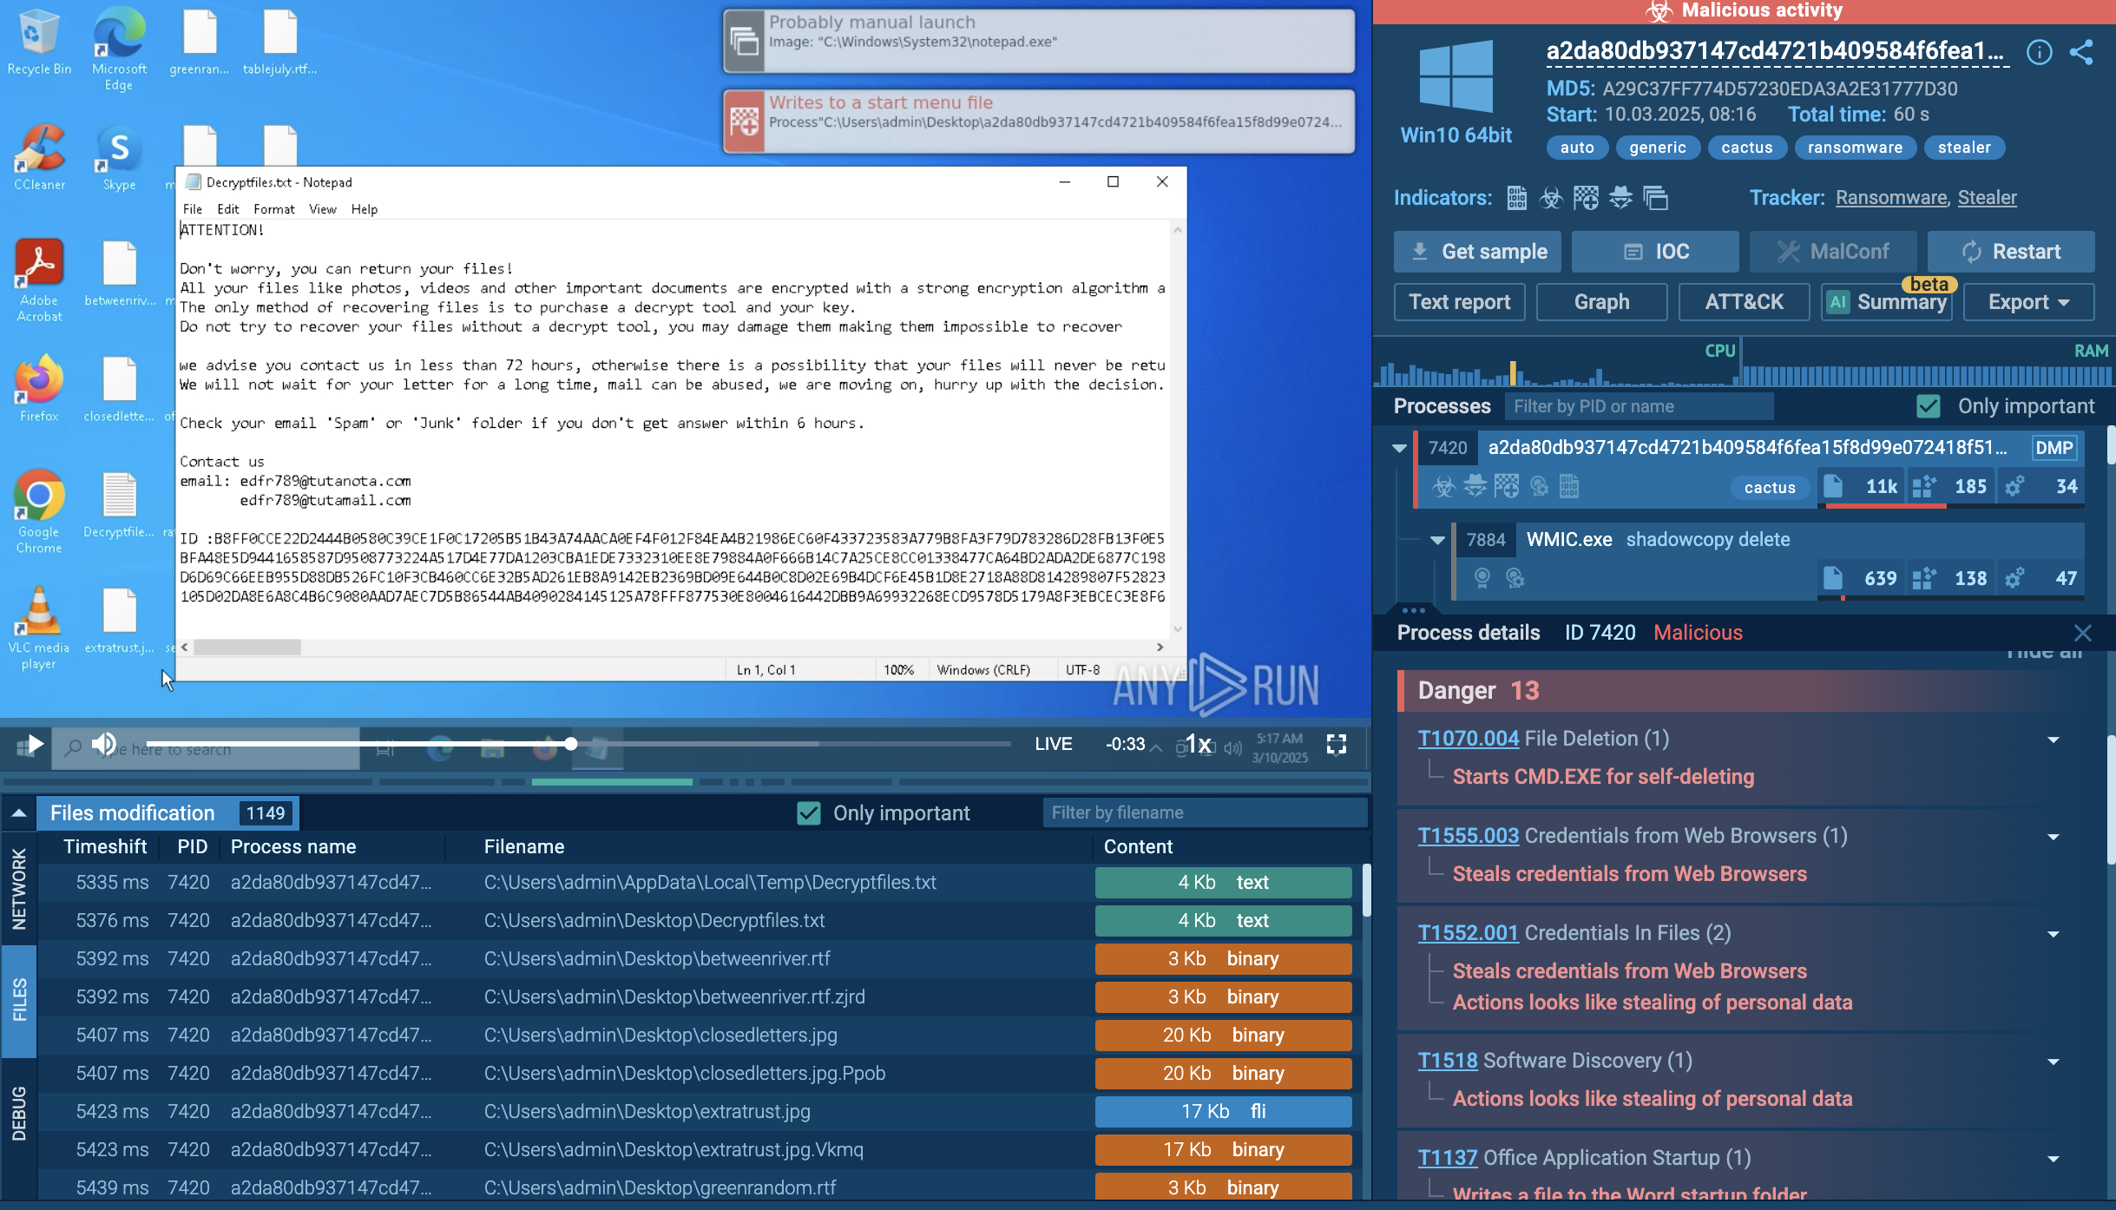2116x1210 pixels.
Task: Collapse WMIC.exe process 7884 node
Action: tap(1437, 540)
